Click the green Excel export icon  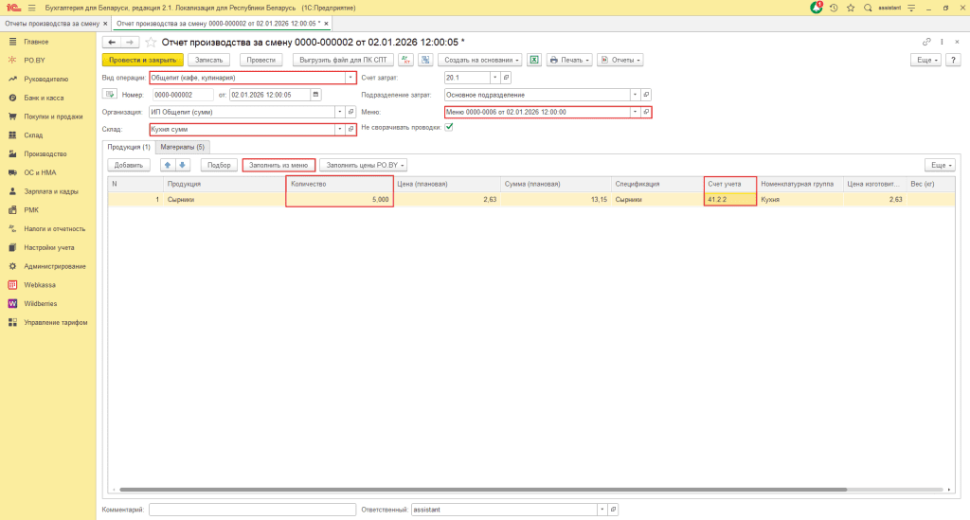(x=534, y=60)
